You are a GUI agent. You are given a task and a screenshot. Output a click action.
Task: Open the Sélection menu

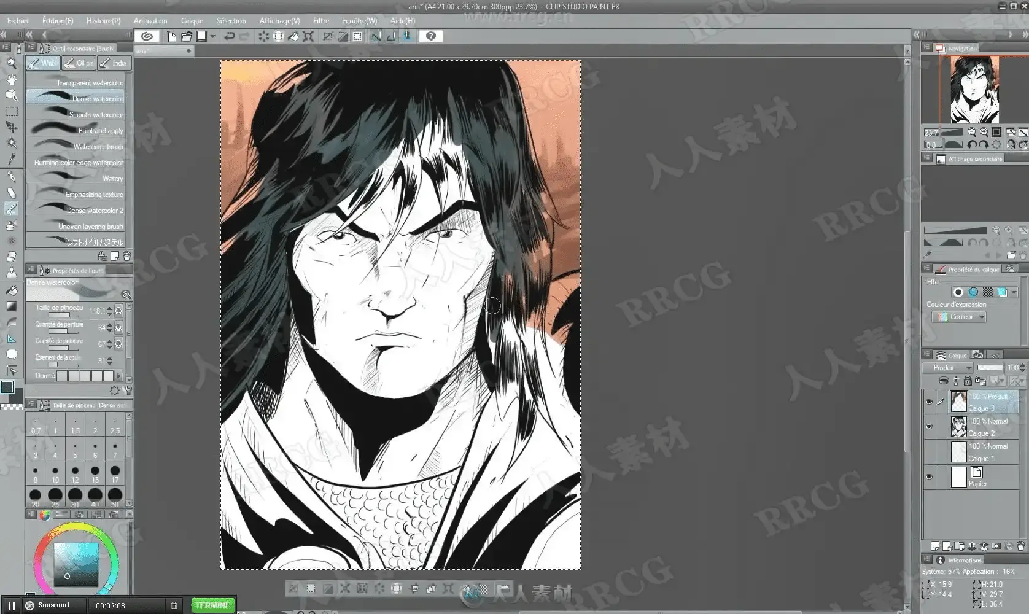pos(231,20)
